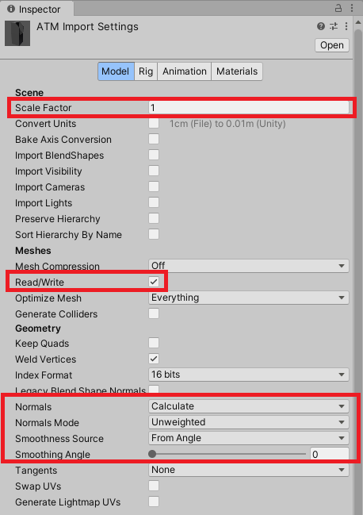This screenshot has width=363, height=515.
Task: Expand the Normals dropdown set to Calculate
Action: tap(249, 406)
